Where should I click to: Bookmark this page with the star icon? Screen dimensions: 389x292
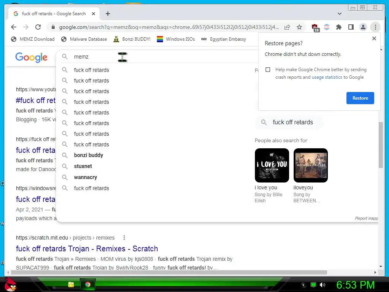point(299,27)
